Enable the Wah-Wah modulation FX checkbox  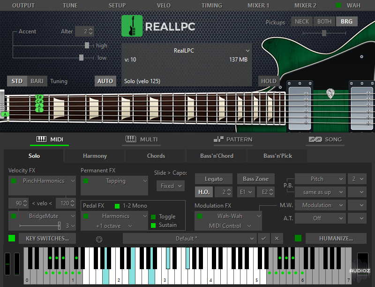tap(200, 216)
